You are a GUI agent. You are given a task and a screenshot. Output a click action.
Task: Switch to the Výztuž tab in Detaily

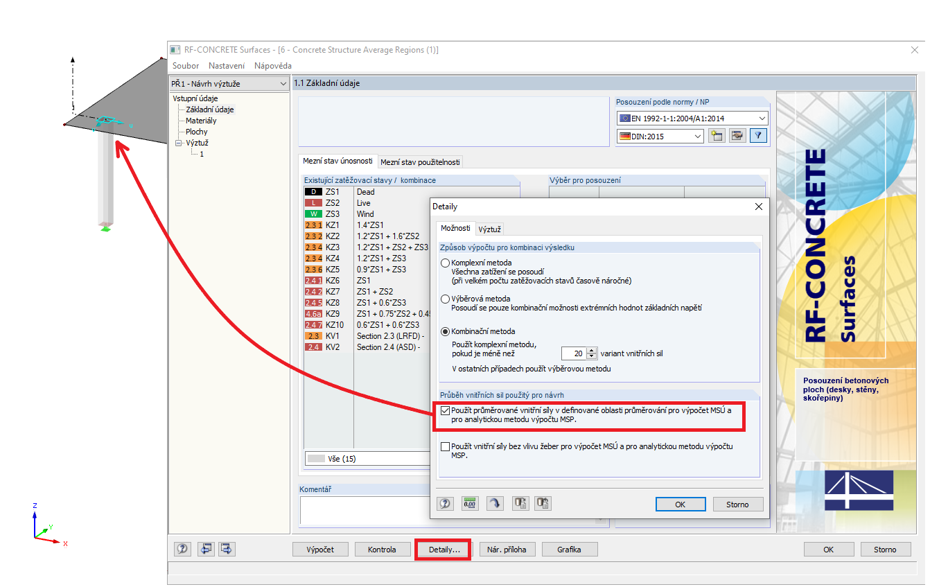click(x=490, y=229)
